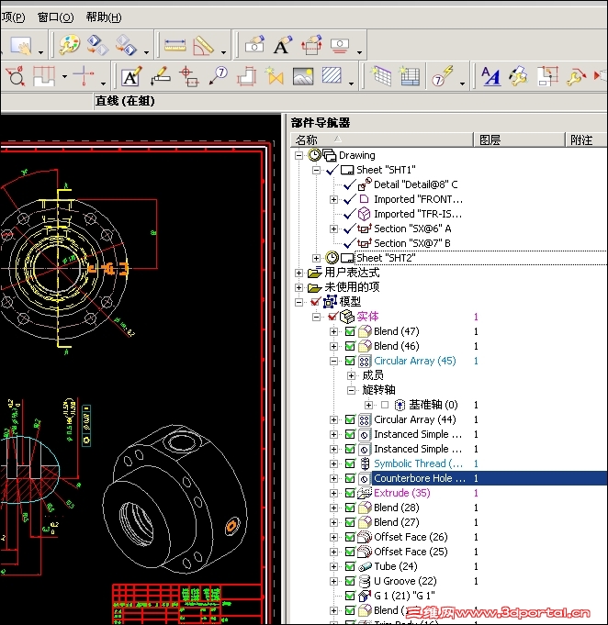
Task: Click the view boundary edit icon
Action: [547, 76]
